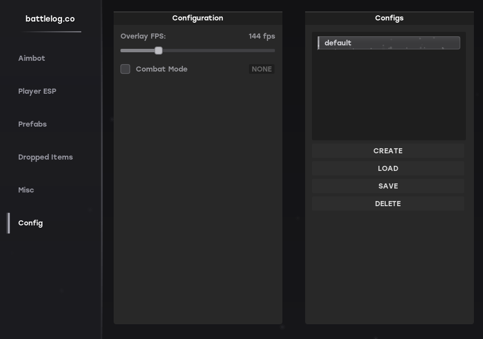Click the 144 fps value display
This screenshot has width=483, height=339.
(x=261, y=36)
